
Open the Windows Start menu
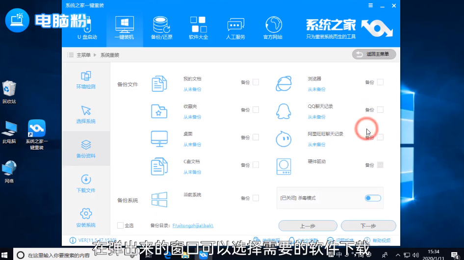point(5,255)
